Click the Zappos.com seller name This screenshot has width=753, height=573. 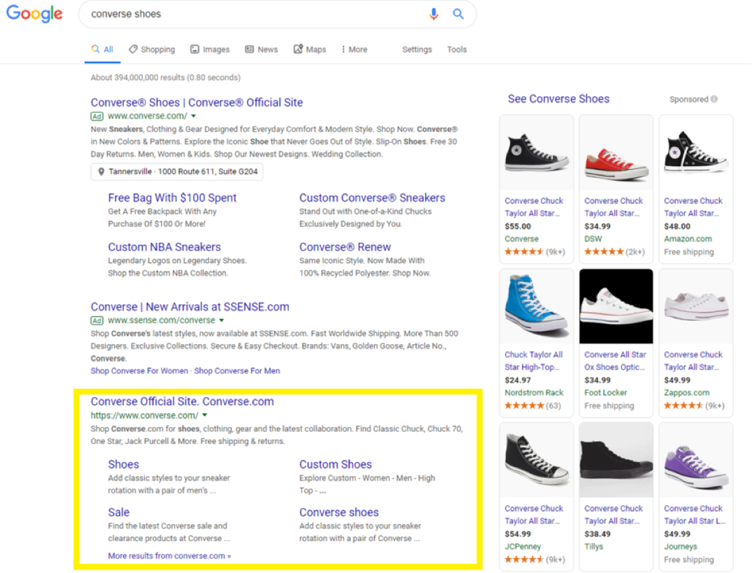point(687,392)
